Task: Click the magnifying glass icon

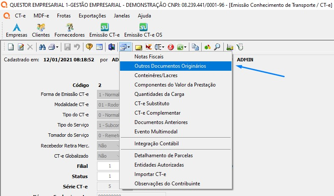Action: 217,47
